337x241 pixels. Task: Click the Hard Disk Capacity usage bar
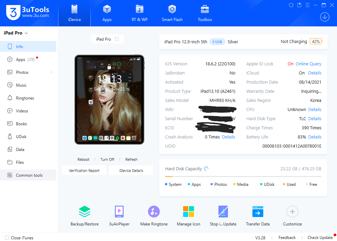[243, 176]
